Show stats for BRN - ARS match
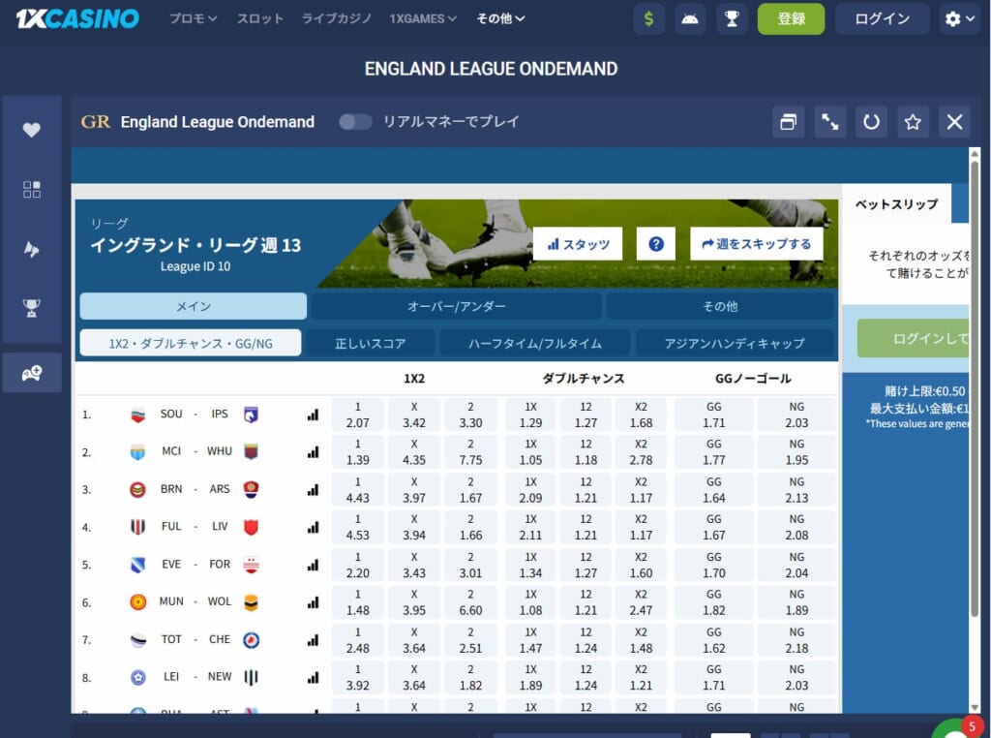Screen dimensions: 991x738 pyautogui.click(x=313, y=489)
